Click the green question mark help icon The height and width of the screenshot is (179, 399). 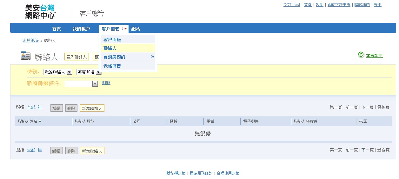(361, 54)
